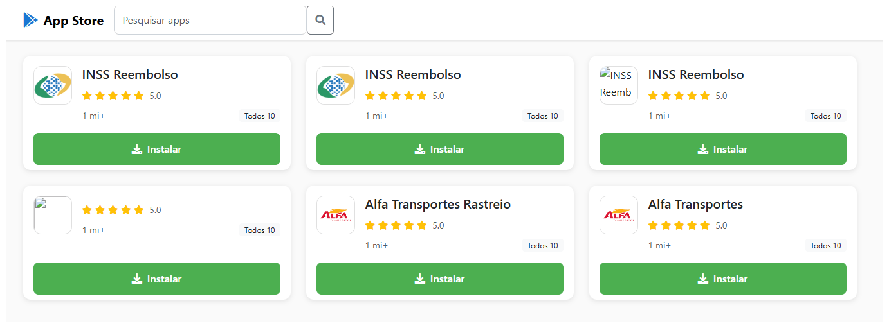The width and height of the screenshot is (889, 328).
Task: Click the magnifying glass search button
Action: [320, 21]
